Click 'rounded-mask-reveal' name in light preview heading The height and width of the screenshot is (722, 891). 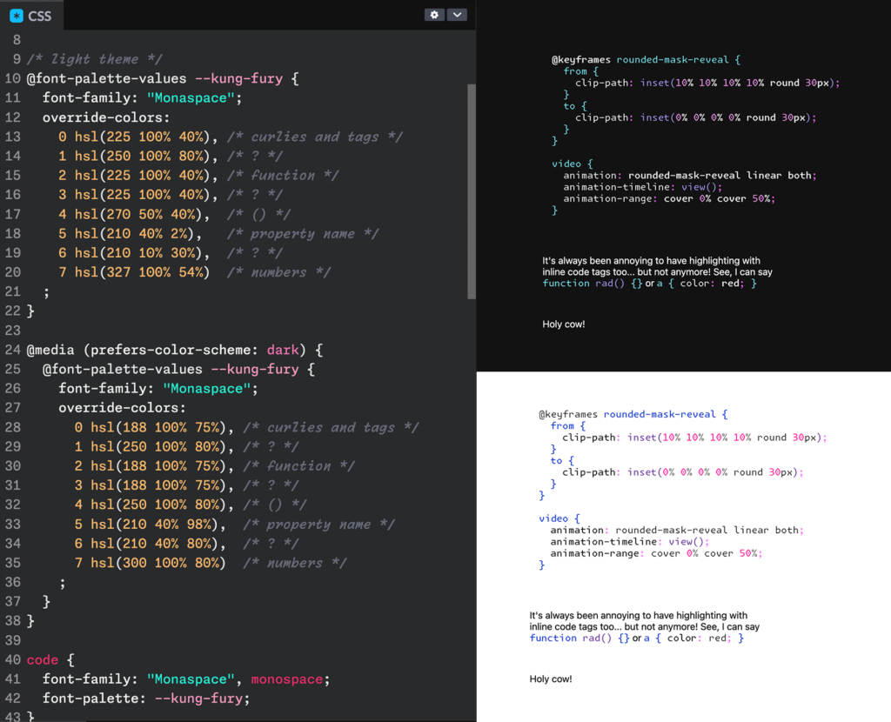click(x=660, y=414)
